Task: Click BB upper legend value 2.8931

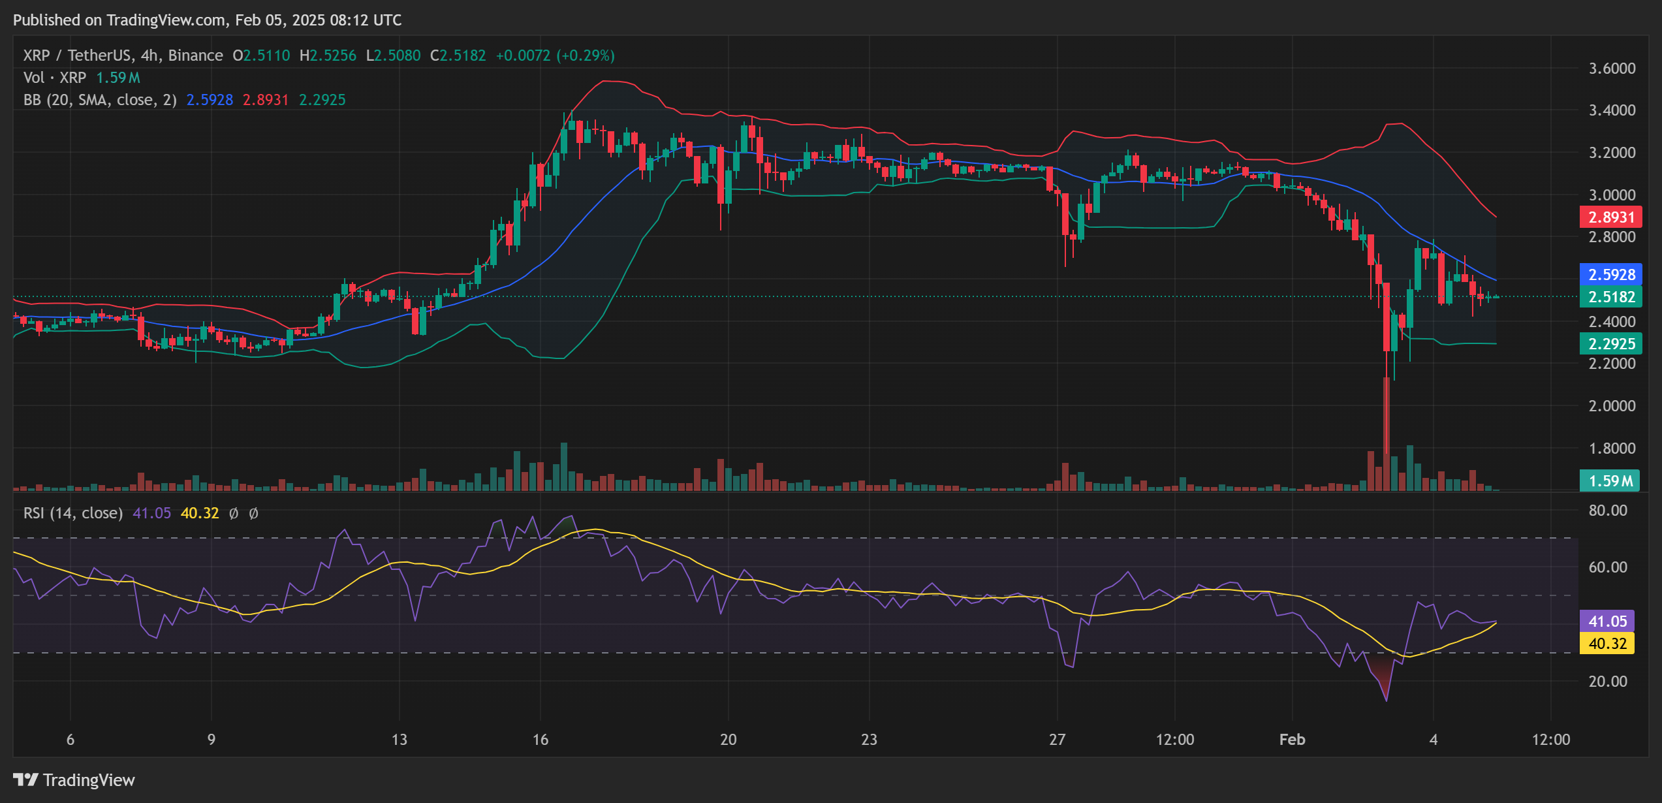Action: click(266, 100)
